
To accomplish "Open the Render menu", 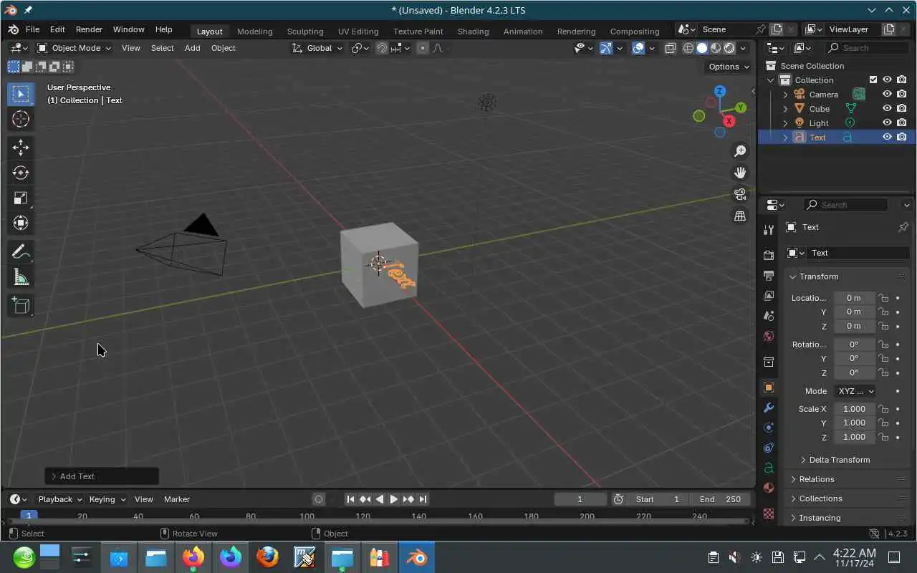I will [89, 29].
